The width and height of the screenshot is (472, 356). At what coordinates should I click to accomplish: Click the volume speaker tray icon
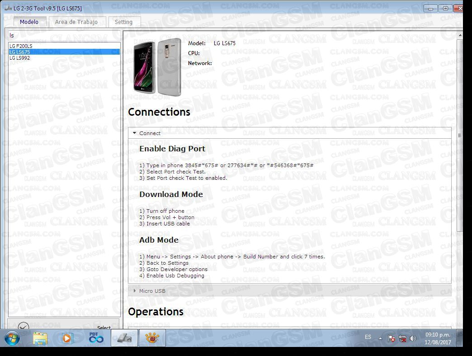[413, 338]
